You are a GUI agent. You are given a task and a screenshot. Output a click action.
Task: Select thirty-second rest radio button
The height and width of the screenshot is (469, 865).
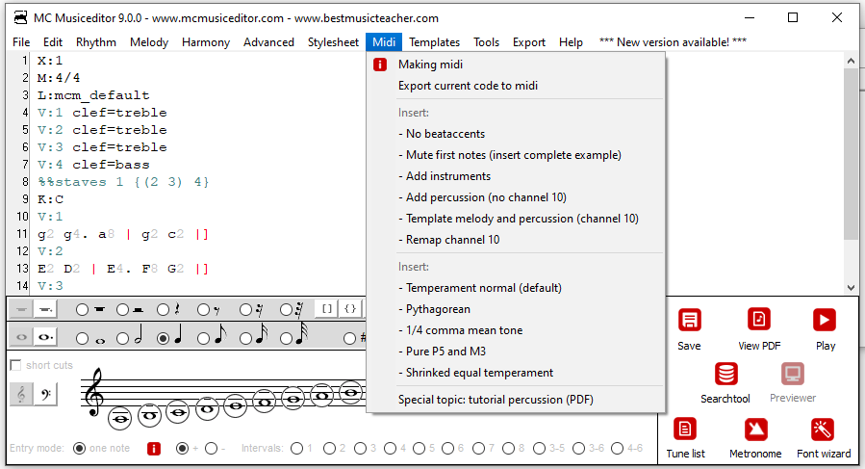point(286,310)
